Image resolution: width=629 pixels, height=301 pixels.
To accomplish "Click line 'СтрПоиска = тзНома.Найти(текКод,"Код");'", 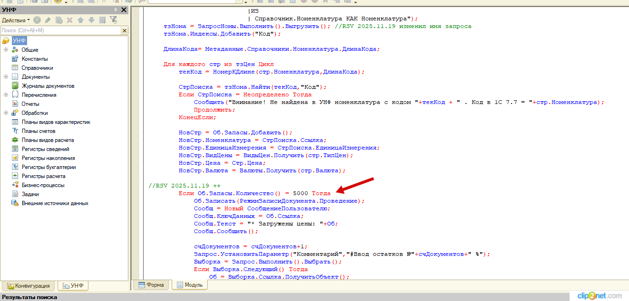I will click(252, 87).
